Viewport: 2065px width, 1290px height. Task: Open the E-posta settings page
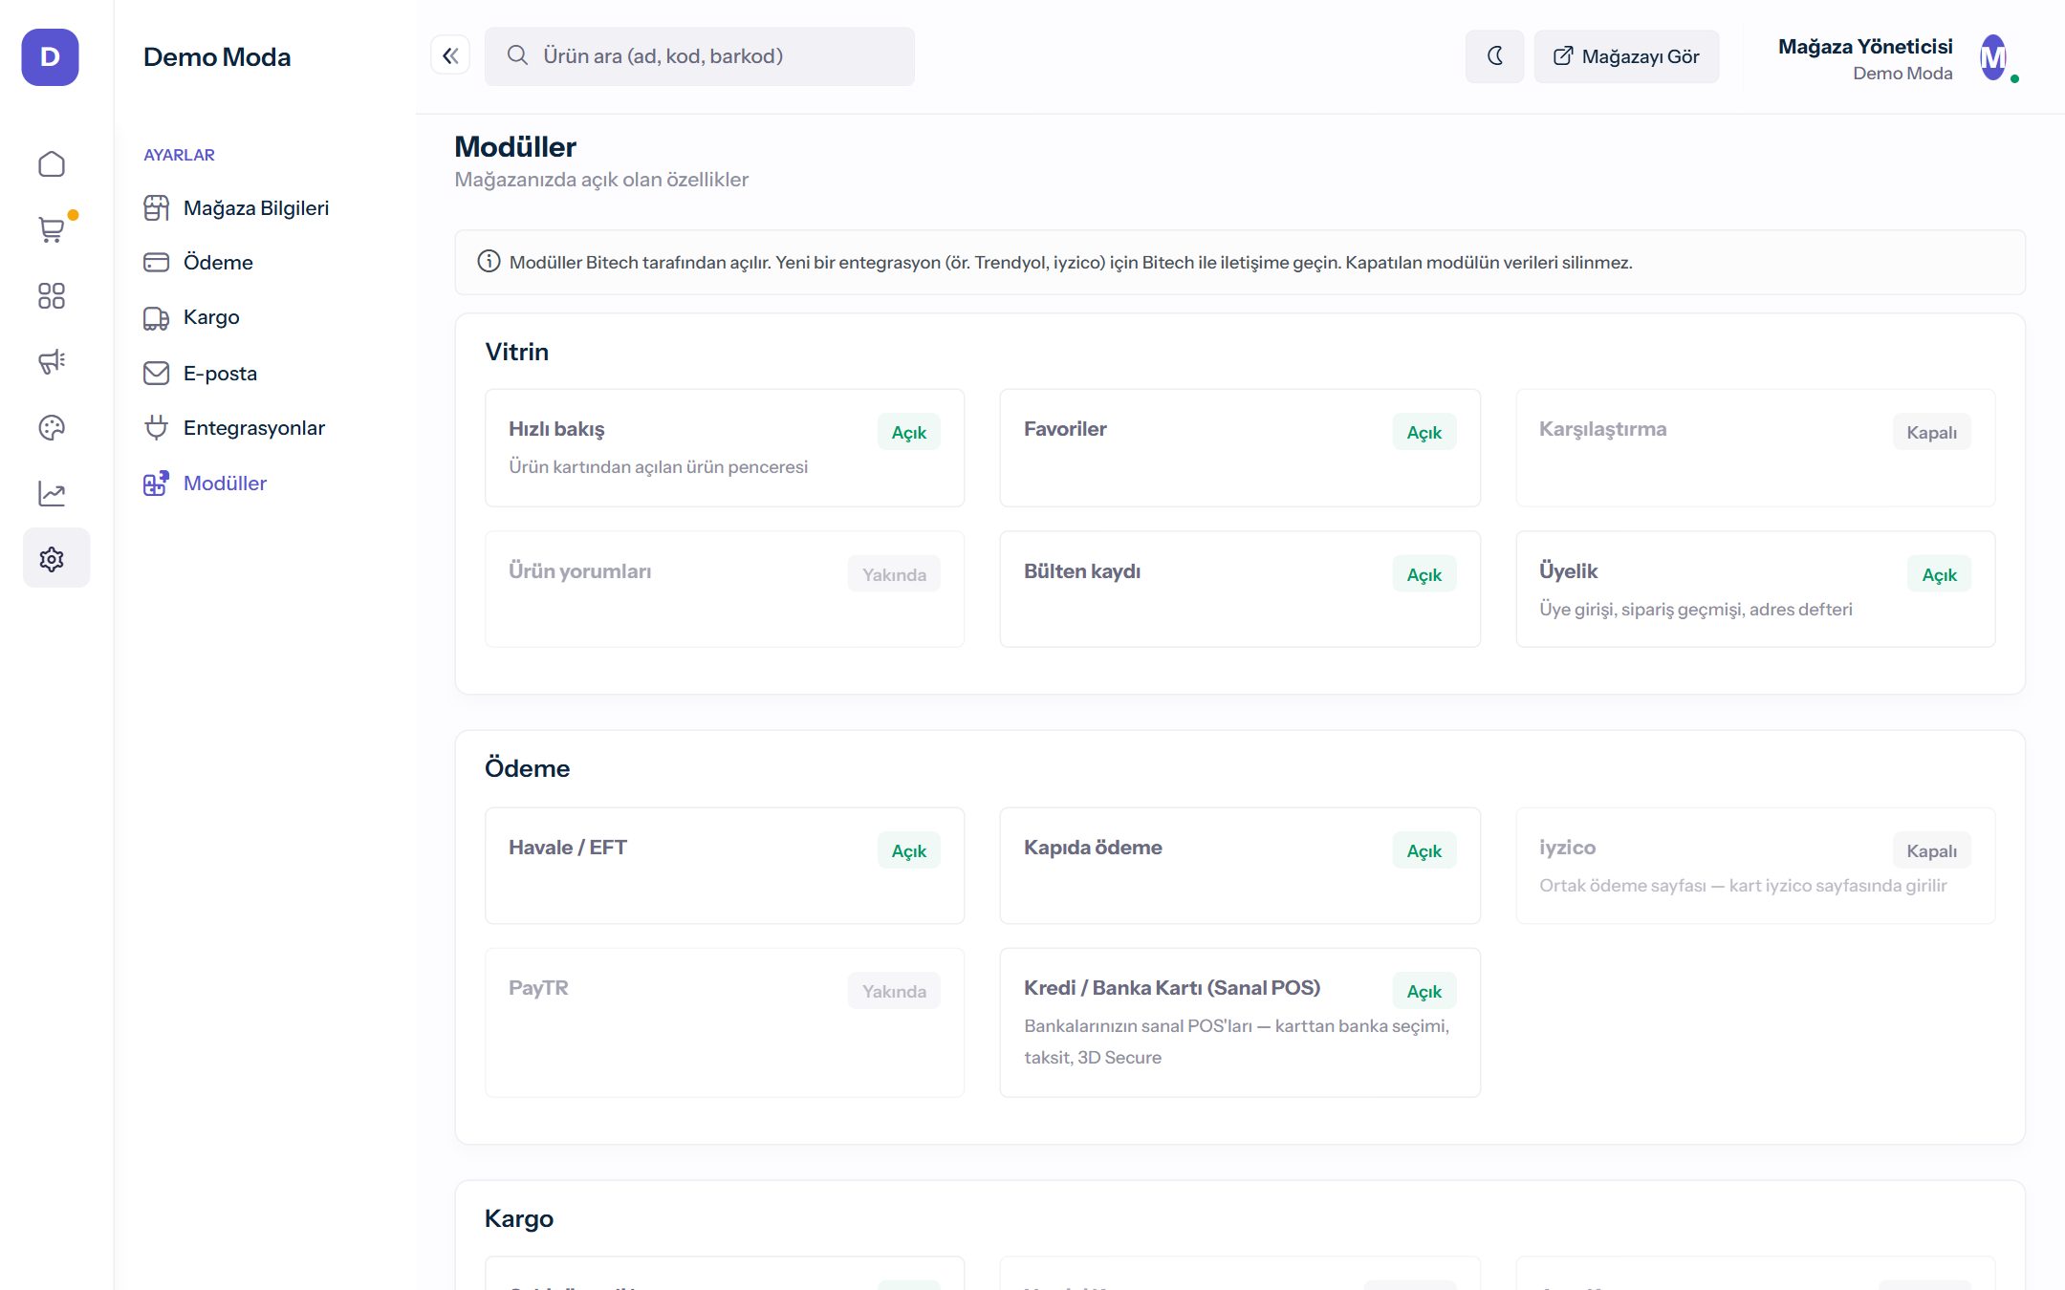click(220, 374)
